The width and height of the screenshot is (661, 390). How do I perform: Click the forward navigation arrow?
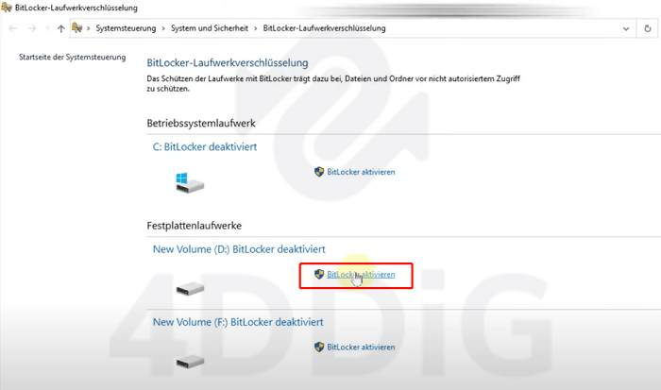32,28
